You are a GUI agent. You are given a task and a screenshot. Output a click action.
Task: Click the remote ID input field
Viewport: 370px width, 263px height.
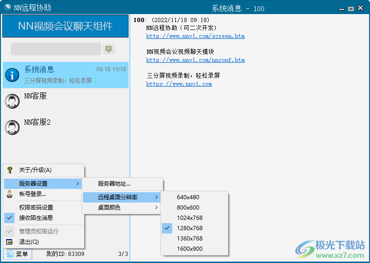click(56, 49)
